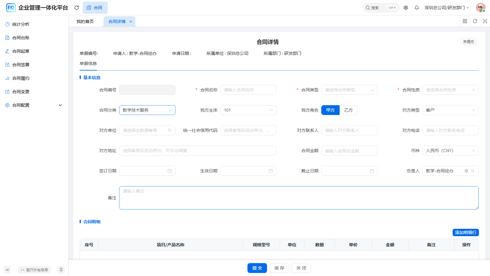
Task: Click the 保存 button
Action: [x=279, y=268]
